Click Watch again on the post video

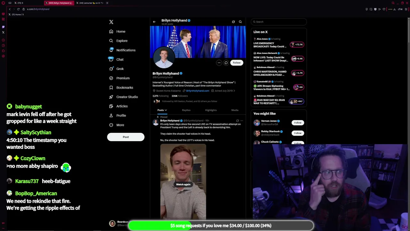[x=183, y=184]
